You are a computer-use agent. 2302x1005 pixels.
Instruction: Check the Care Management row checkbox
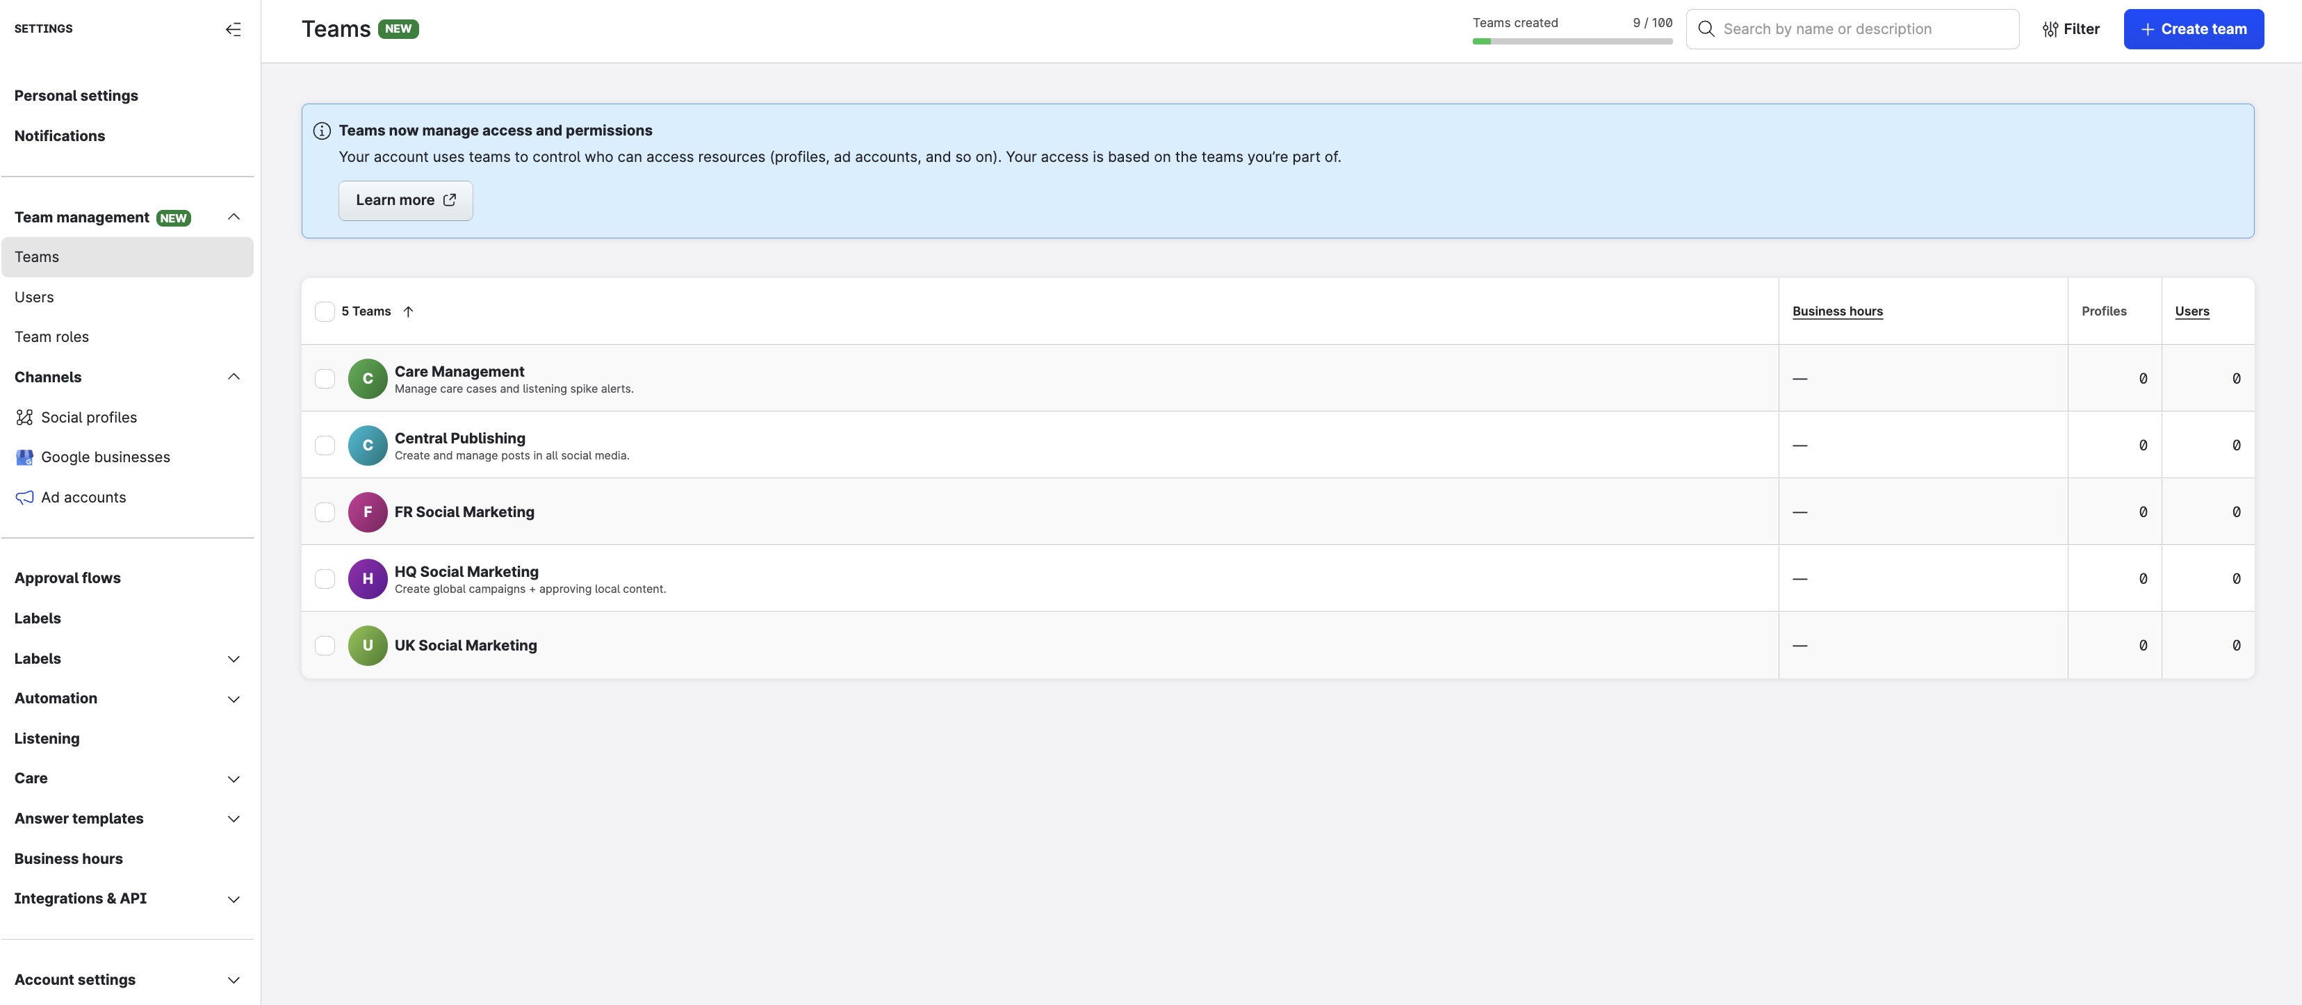coord(325,379)
